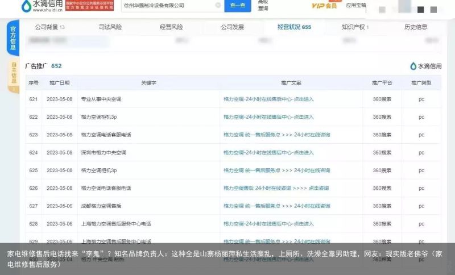Click the 查一查 search button
The height and width of the screenshot is (275, 455).
238,5
